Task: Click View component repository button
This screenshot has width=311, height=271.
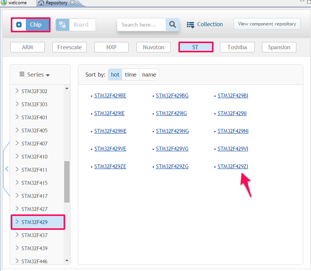Action: [267, 24]
